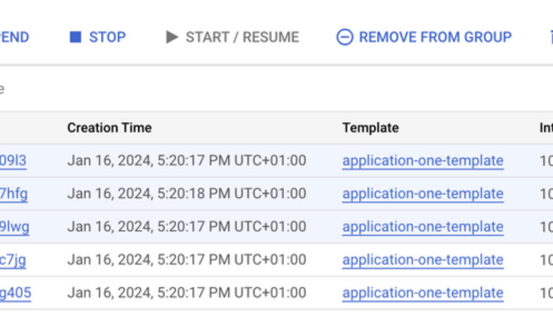
Task: Click the minus-circle Remove from group icon
Action: (x=345, y=37)
